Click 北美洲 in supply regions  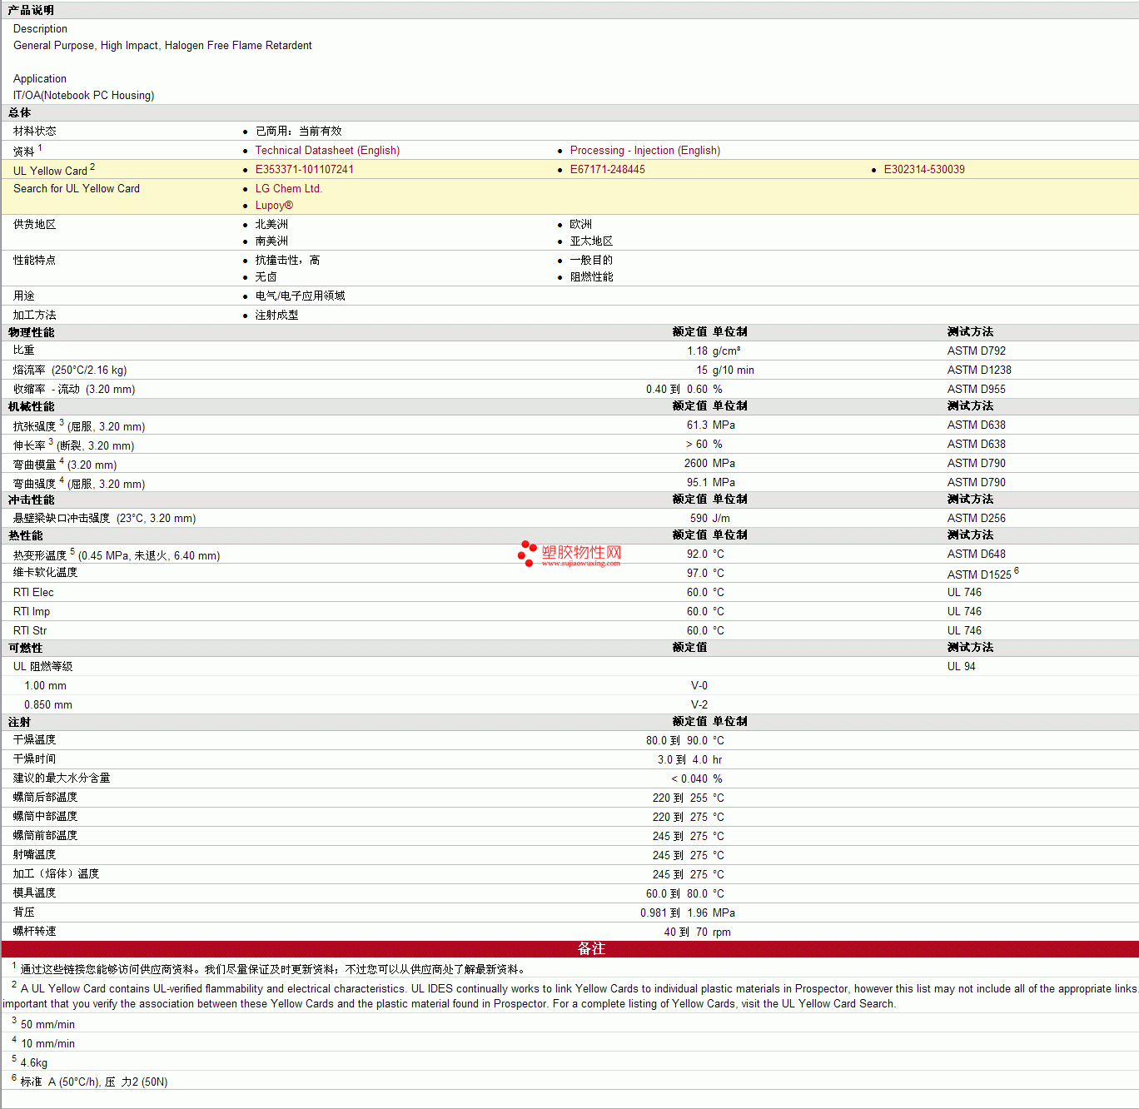tap(271, 225)
